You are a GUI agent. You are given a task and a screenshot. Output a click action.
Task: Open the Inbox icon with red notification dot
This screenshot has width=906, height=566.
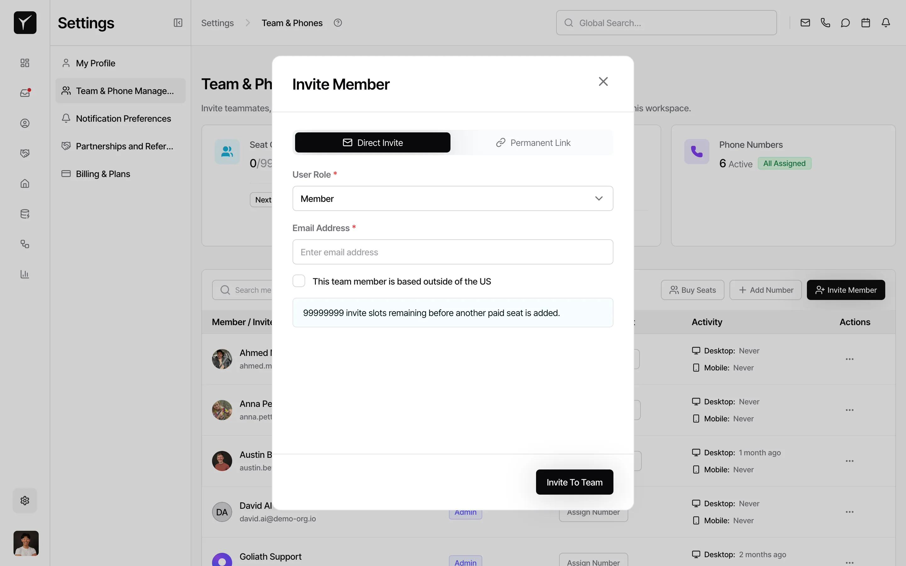tap(24, 93)
